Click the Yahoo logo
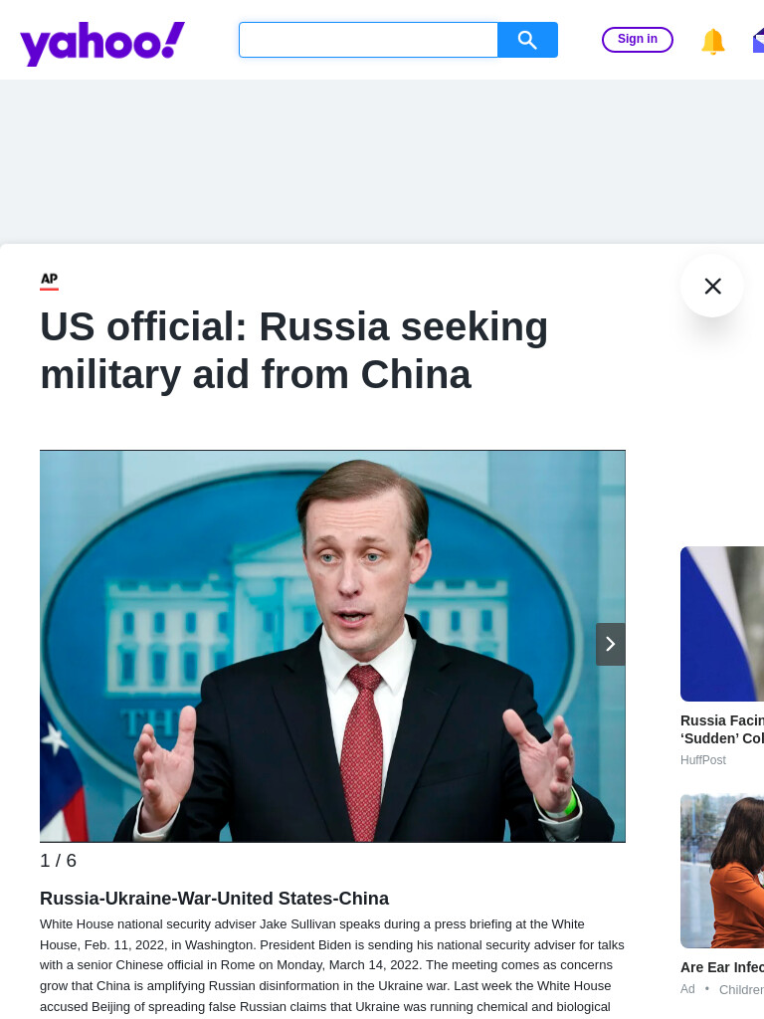 102,42
